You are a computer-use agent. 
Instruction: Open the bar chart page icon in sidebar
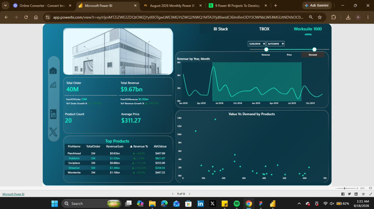(53, 84)
